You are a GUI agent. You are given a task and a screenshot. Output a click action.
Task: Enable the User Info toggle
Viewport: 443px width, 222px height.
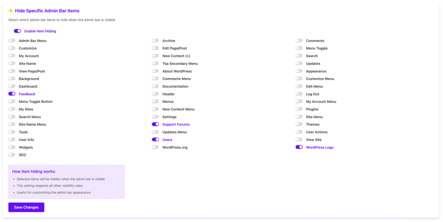pyautogui.click(x=12, y=140)
